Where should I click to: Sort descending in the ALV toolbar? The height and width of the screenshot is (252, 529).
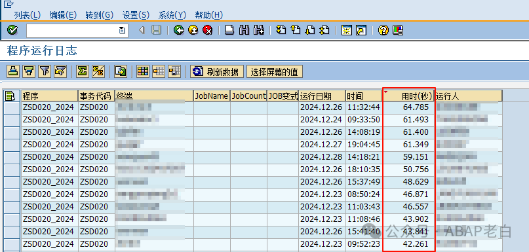point(29,71)
